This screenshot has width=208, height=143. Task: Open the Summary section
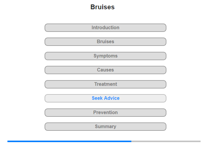coord(105,127)
